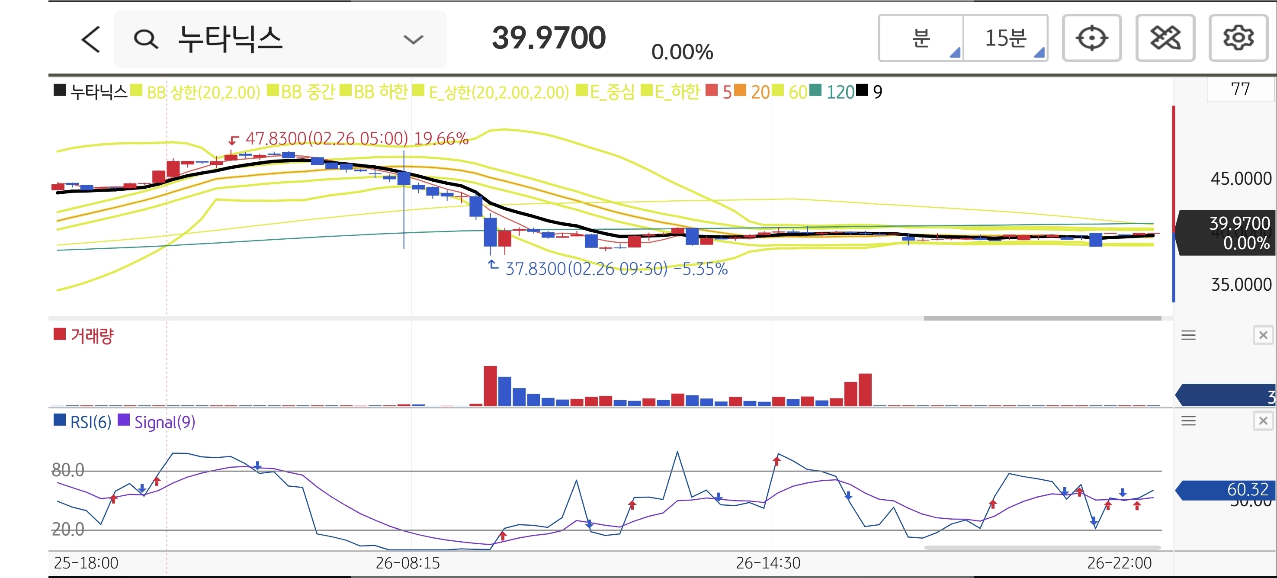Screen dimensions: 1277x578
Task: Open chart settings gear icon
Action: click(1238, 38)
